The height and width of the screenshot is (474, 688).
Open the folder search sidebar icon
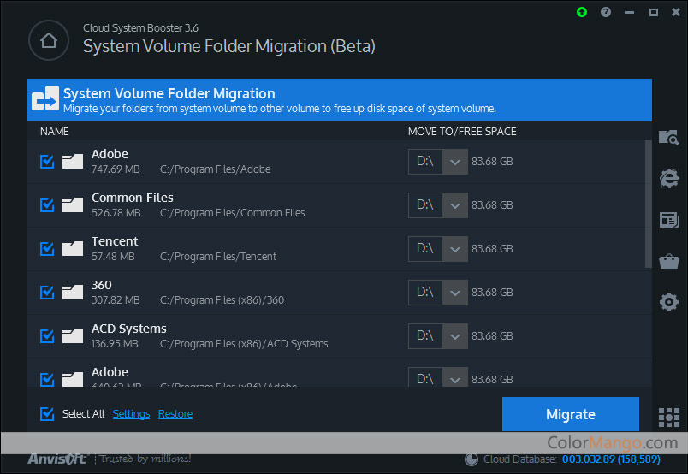668,138
